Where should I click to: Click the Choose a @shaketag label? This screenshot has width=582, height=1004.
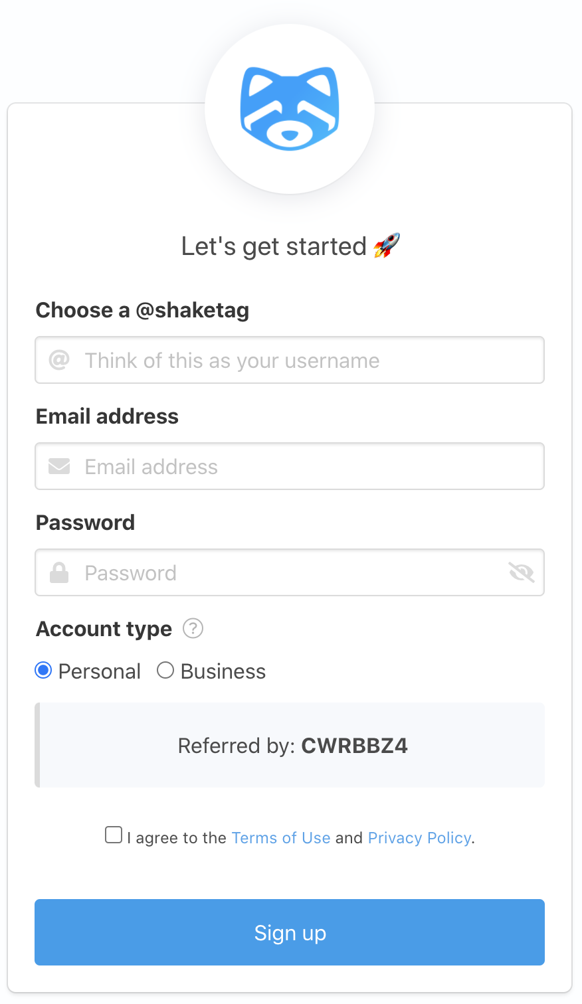[142, 310]
